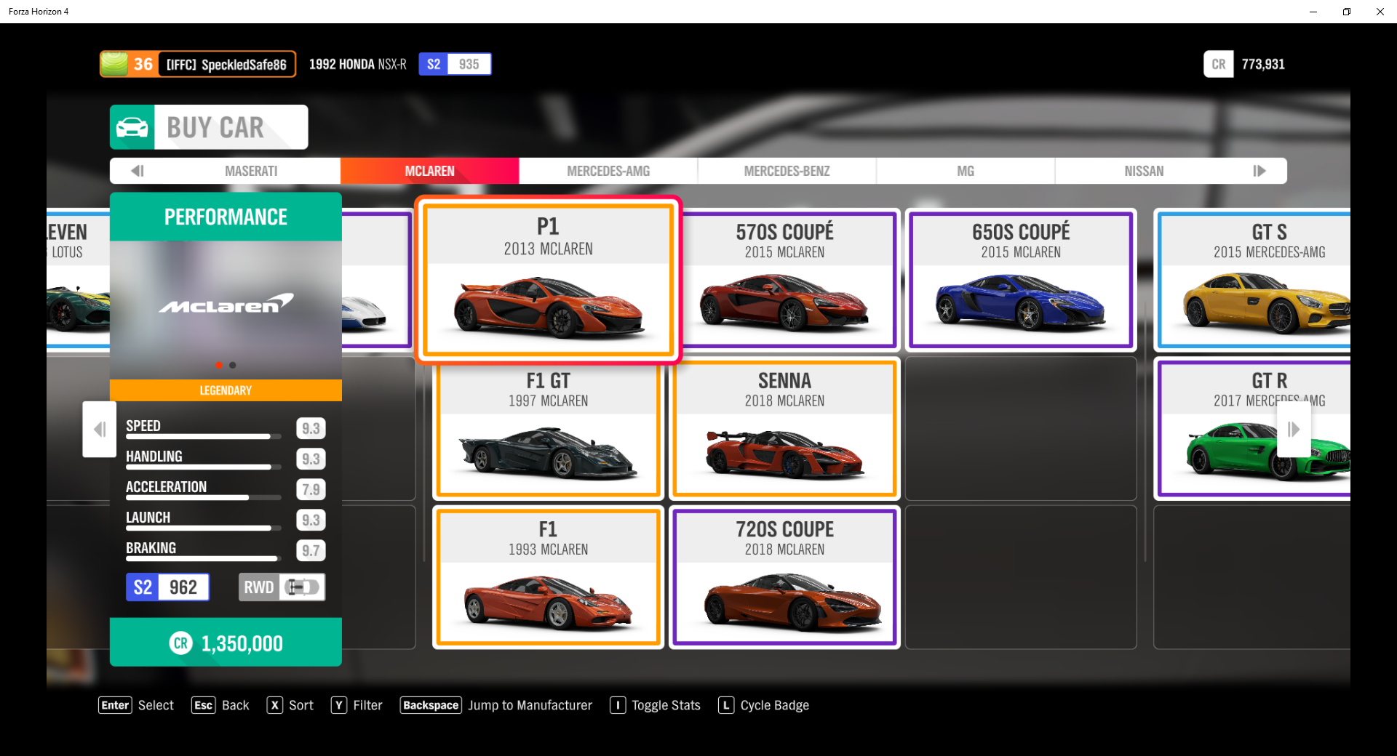Select the second pagination dot under the McLaren logo
Image resolution: width=1397 pixels, height=756 pixels.
[232, 366]
